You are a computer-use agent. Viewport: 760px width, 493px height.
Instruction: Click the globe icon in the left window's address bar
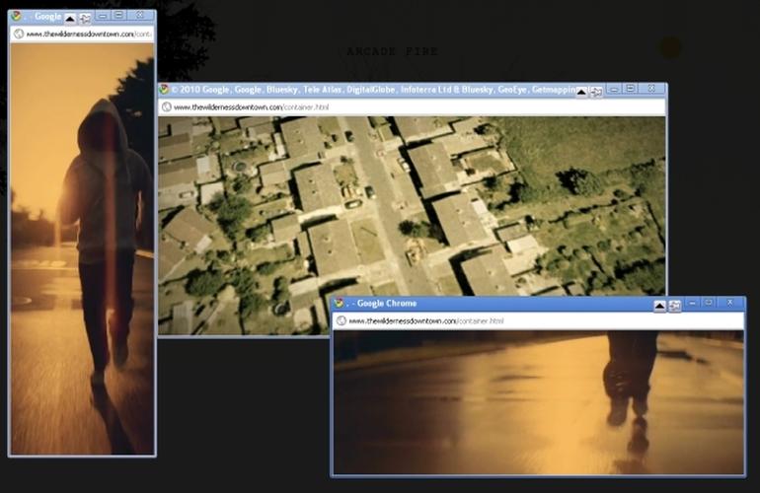point(18,34)
